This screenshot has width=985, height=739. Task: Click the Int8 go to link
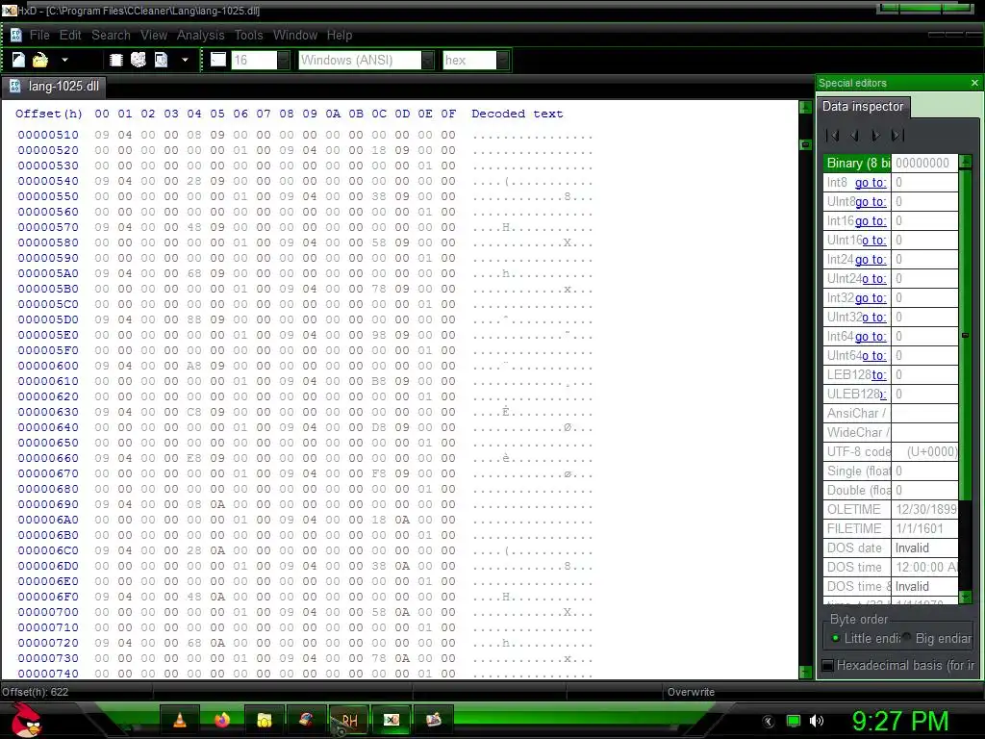[870, 182]
